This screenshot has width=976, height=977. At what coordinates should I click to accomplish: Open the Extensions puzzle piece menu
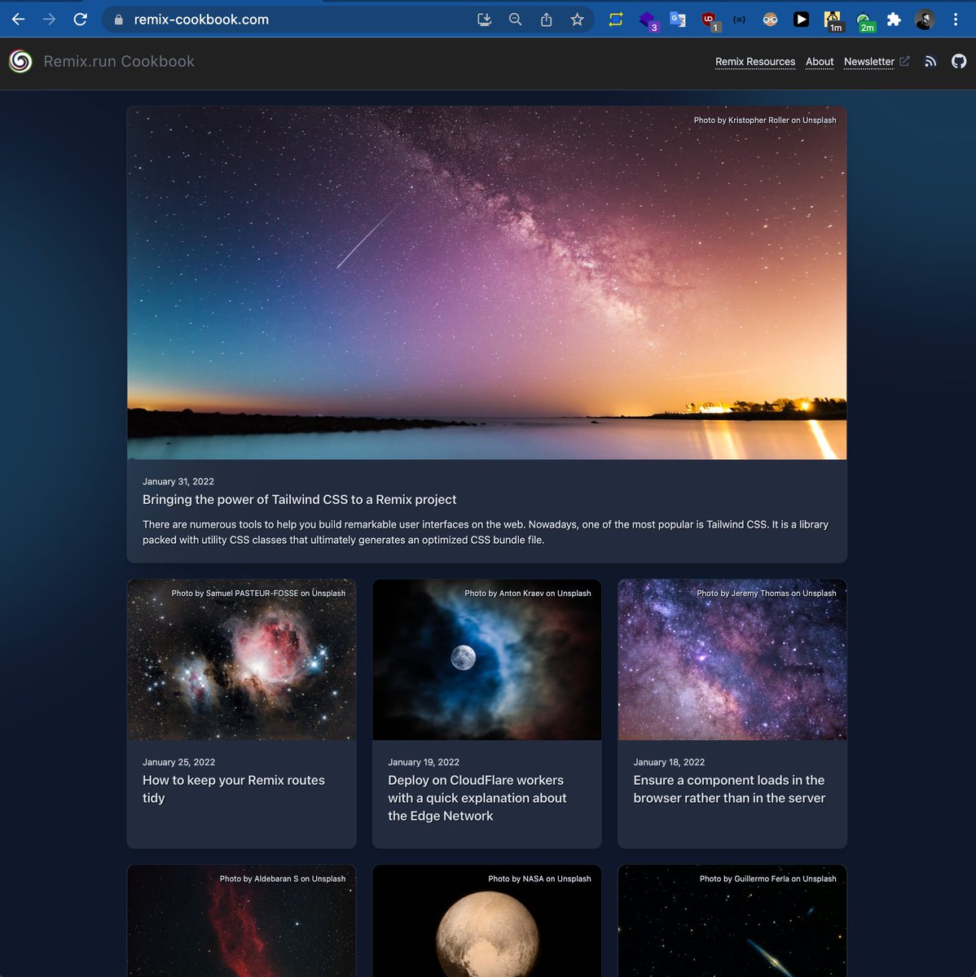[x=894, y=20]
